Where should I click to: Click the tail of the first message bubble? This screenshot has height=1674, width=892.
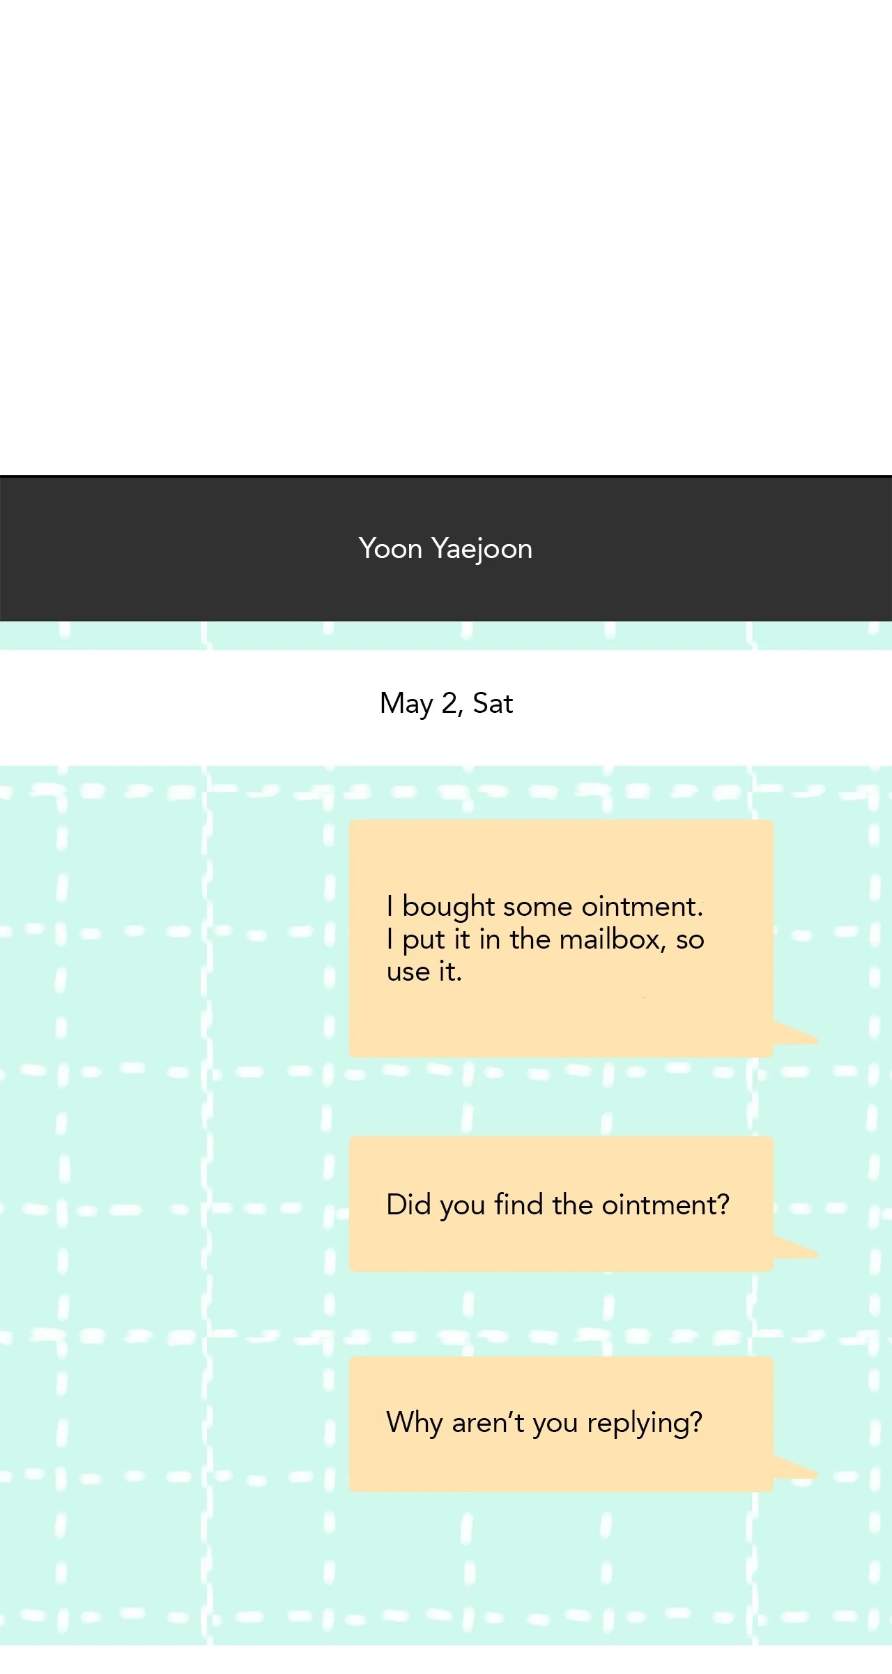coord(796,1034)
